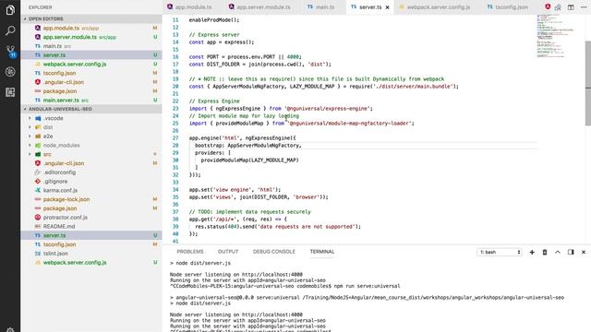Select the TERMINAL panel tab
The height and width of the screenshot is (332, 591).
click(322, 252)
